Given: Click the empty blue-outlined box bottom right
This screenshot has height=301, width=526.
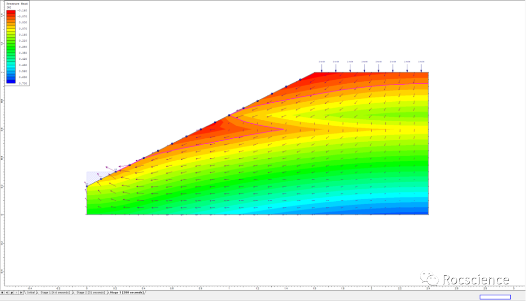Looking at the screenshot, I should (495, 297).
